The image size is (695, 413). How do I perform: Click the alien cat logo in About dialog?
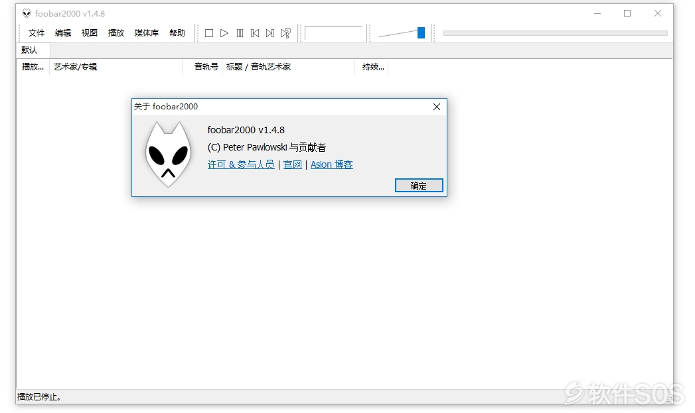[168, 154]
